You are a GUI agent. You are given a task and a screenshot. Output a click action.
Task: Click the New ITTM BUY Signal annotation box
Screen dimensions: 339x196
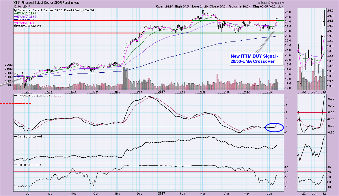pos(256,59)
